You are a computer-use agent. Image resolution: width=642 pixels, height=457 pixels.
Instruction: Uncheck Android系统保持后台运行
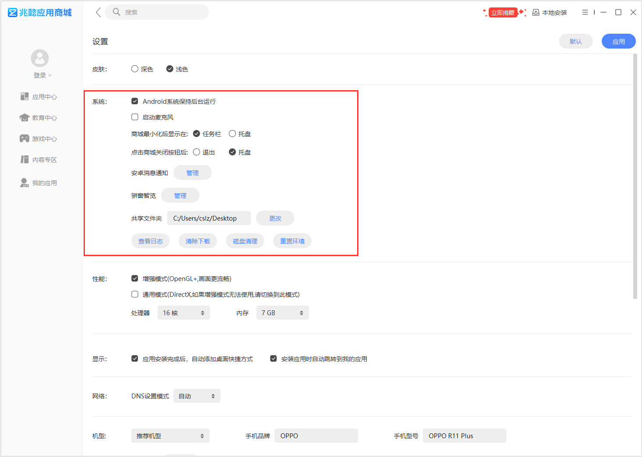click(x=135, y=101)
